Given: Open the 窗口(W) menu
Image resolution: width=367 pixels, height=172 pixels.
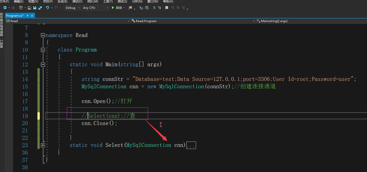Looking at the screenshot, I should pyautogui.click(x=153, y=1).
